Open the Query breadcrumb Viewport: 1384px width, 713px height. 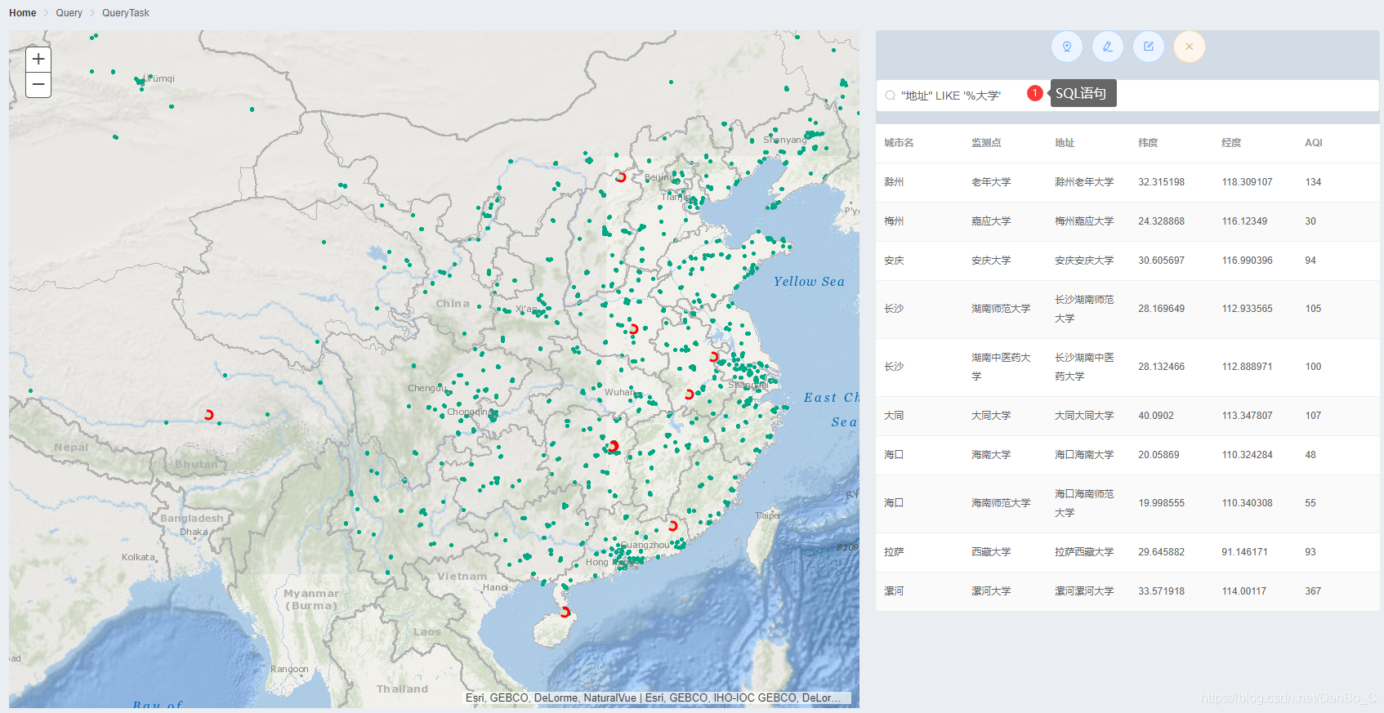click(x=69, y=13)
